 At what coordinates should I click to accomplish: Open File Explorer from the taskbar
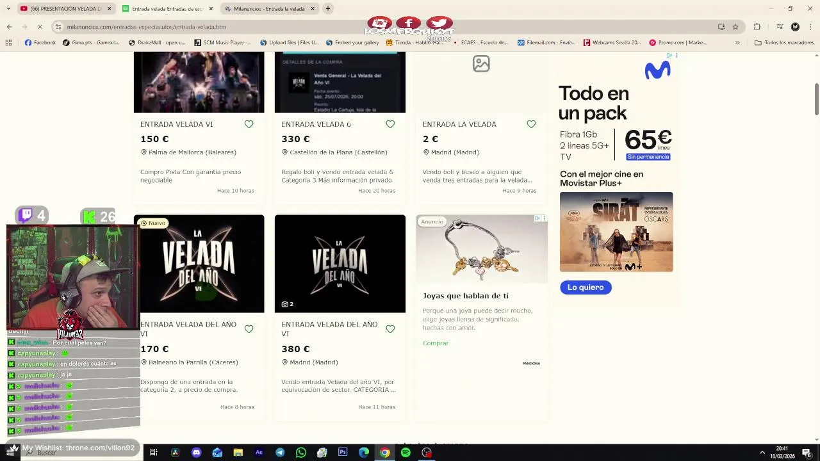[x=238, y=453]
